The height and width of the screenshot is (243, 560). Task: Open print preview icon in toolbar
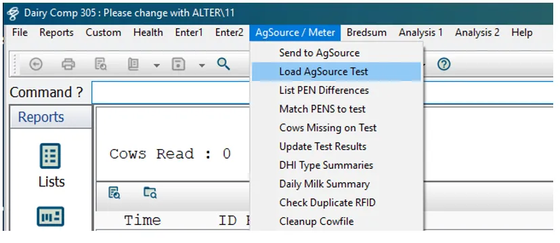point(101,64)
